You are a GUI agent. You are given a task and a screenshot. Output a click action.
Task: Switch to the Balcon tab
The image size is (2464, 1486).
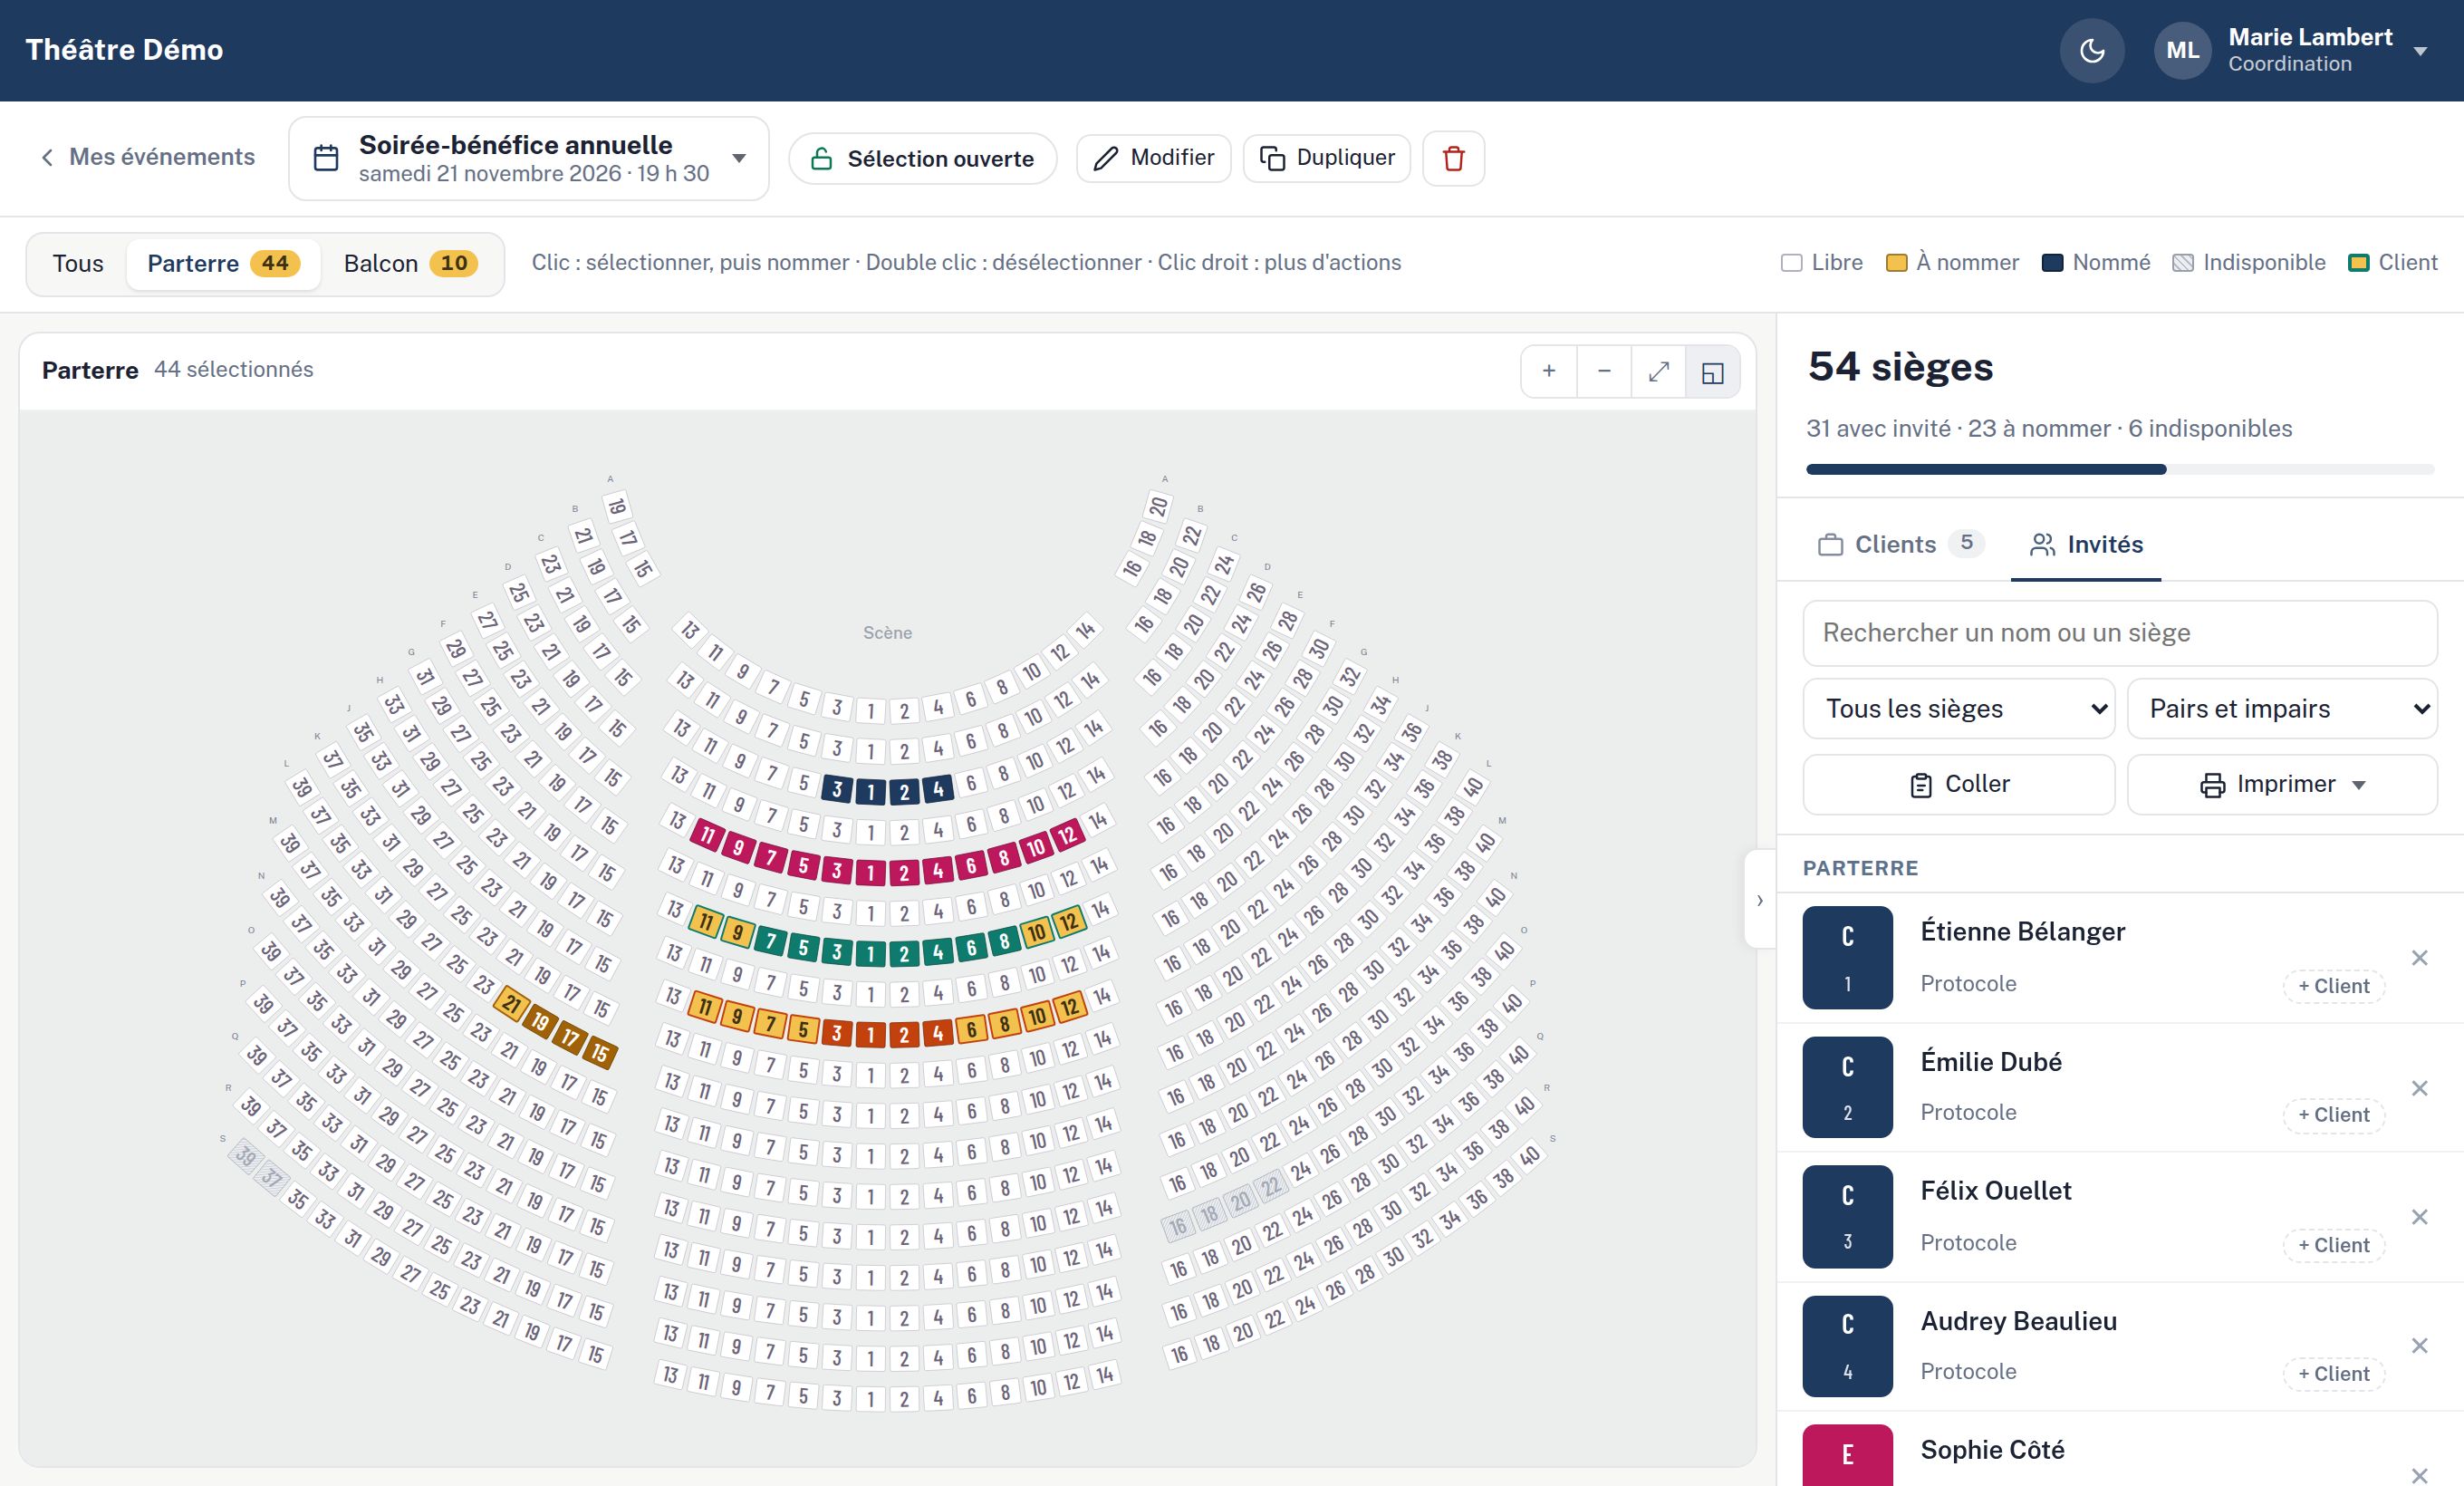coord(411,264)
